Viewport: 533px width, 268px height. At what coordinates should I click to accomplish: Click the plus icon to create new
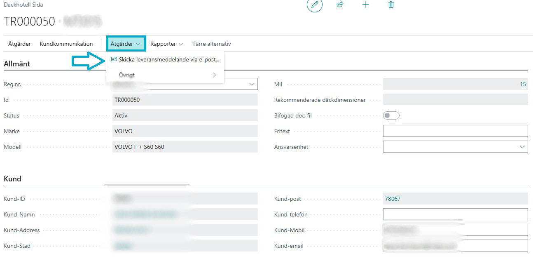365,5
